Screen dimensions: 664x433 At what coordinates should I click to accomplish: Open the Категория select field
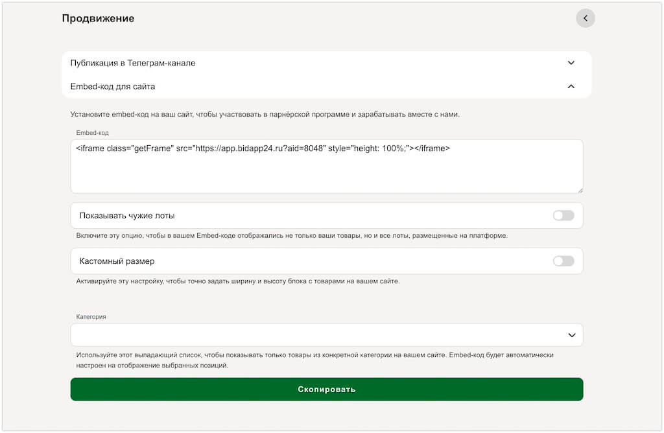click(318, 335)
